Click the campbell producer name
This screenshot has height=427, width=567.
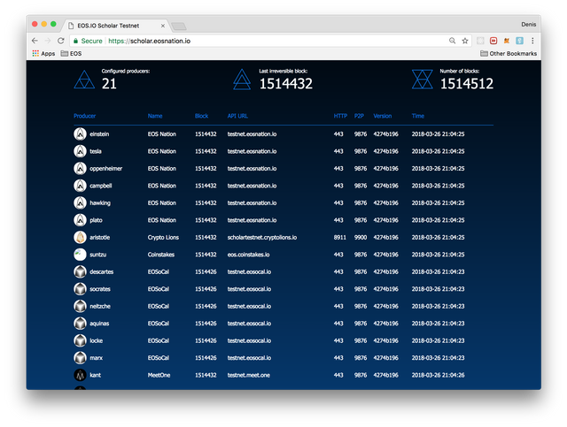coord(100,186)
